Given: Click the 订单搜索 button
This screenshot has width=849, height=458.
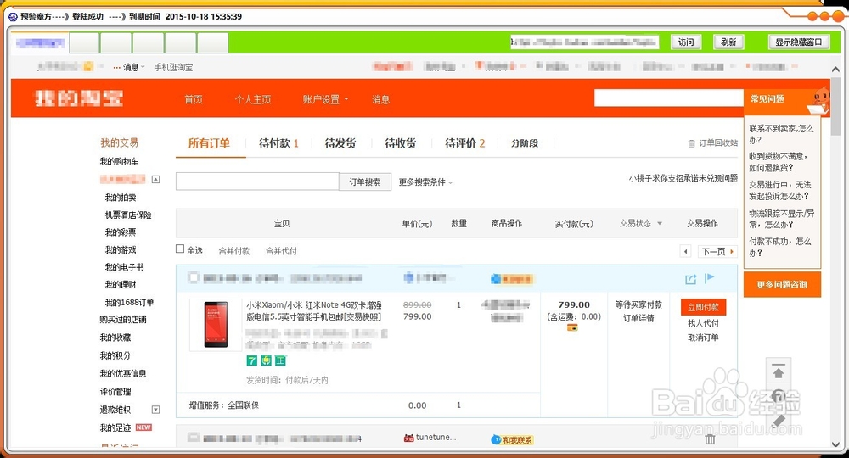Looking at the screenshot, I should click(x=365, y=182).
